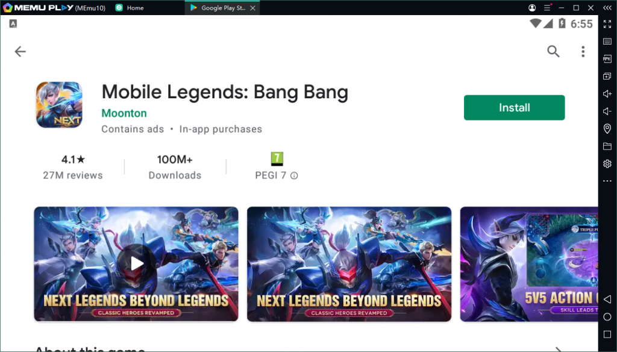Open the shared folder icon in sidebar
The image size is (617, 352).
[x=607, y=146]
